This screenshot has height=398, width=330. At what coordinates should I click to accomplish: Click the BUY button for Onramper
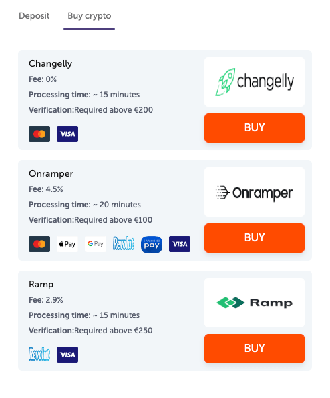[254, 238]
